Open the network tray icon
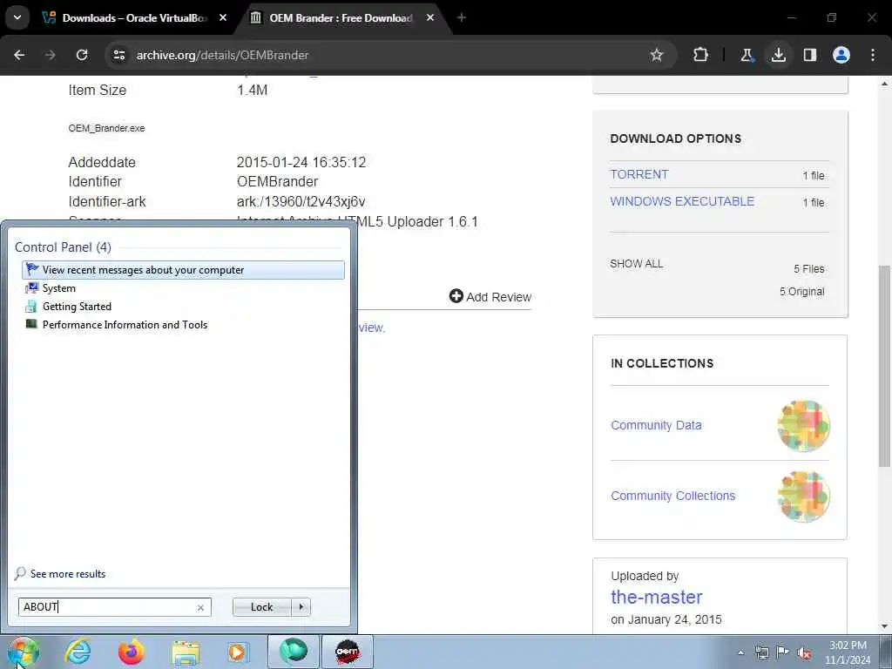This screenshot has height=669, width=892. [761, 652]
